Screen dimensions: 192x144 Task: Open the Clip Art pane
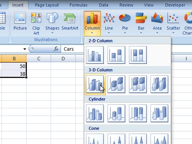coord(36,24)
